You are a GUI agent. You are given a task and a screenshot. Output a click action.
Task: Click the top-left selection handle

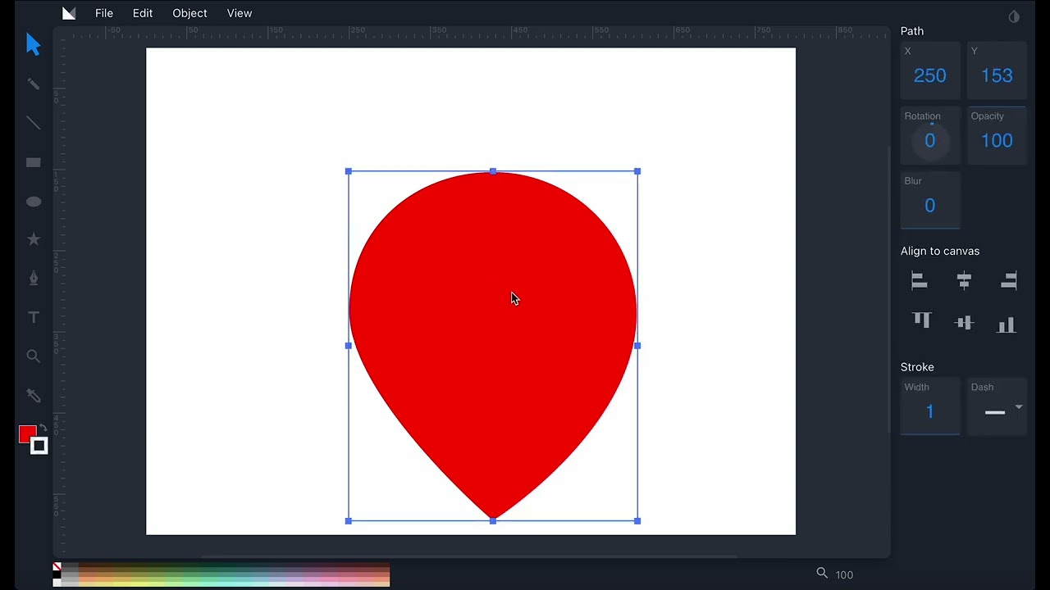coord(349,171)
